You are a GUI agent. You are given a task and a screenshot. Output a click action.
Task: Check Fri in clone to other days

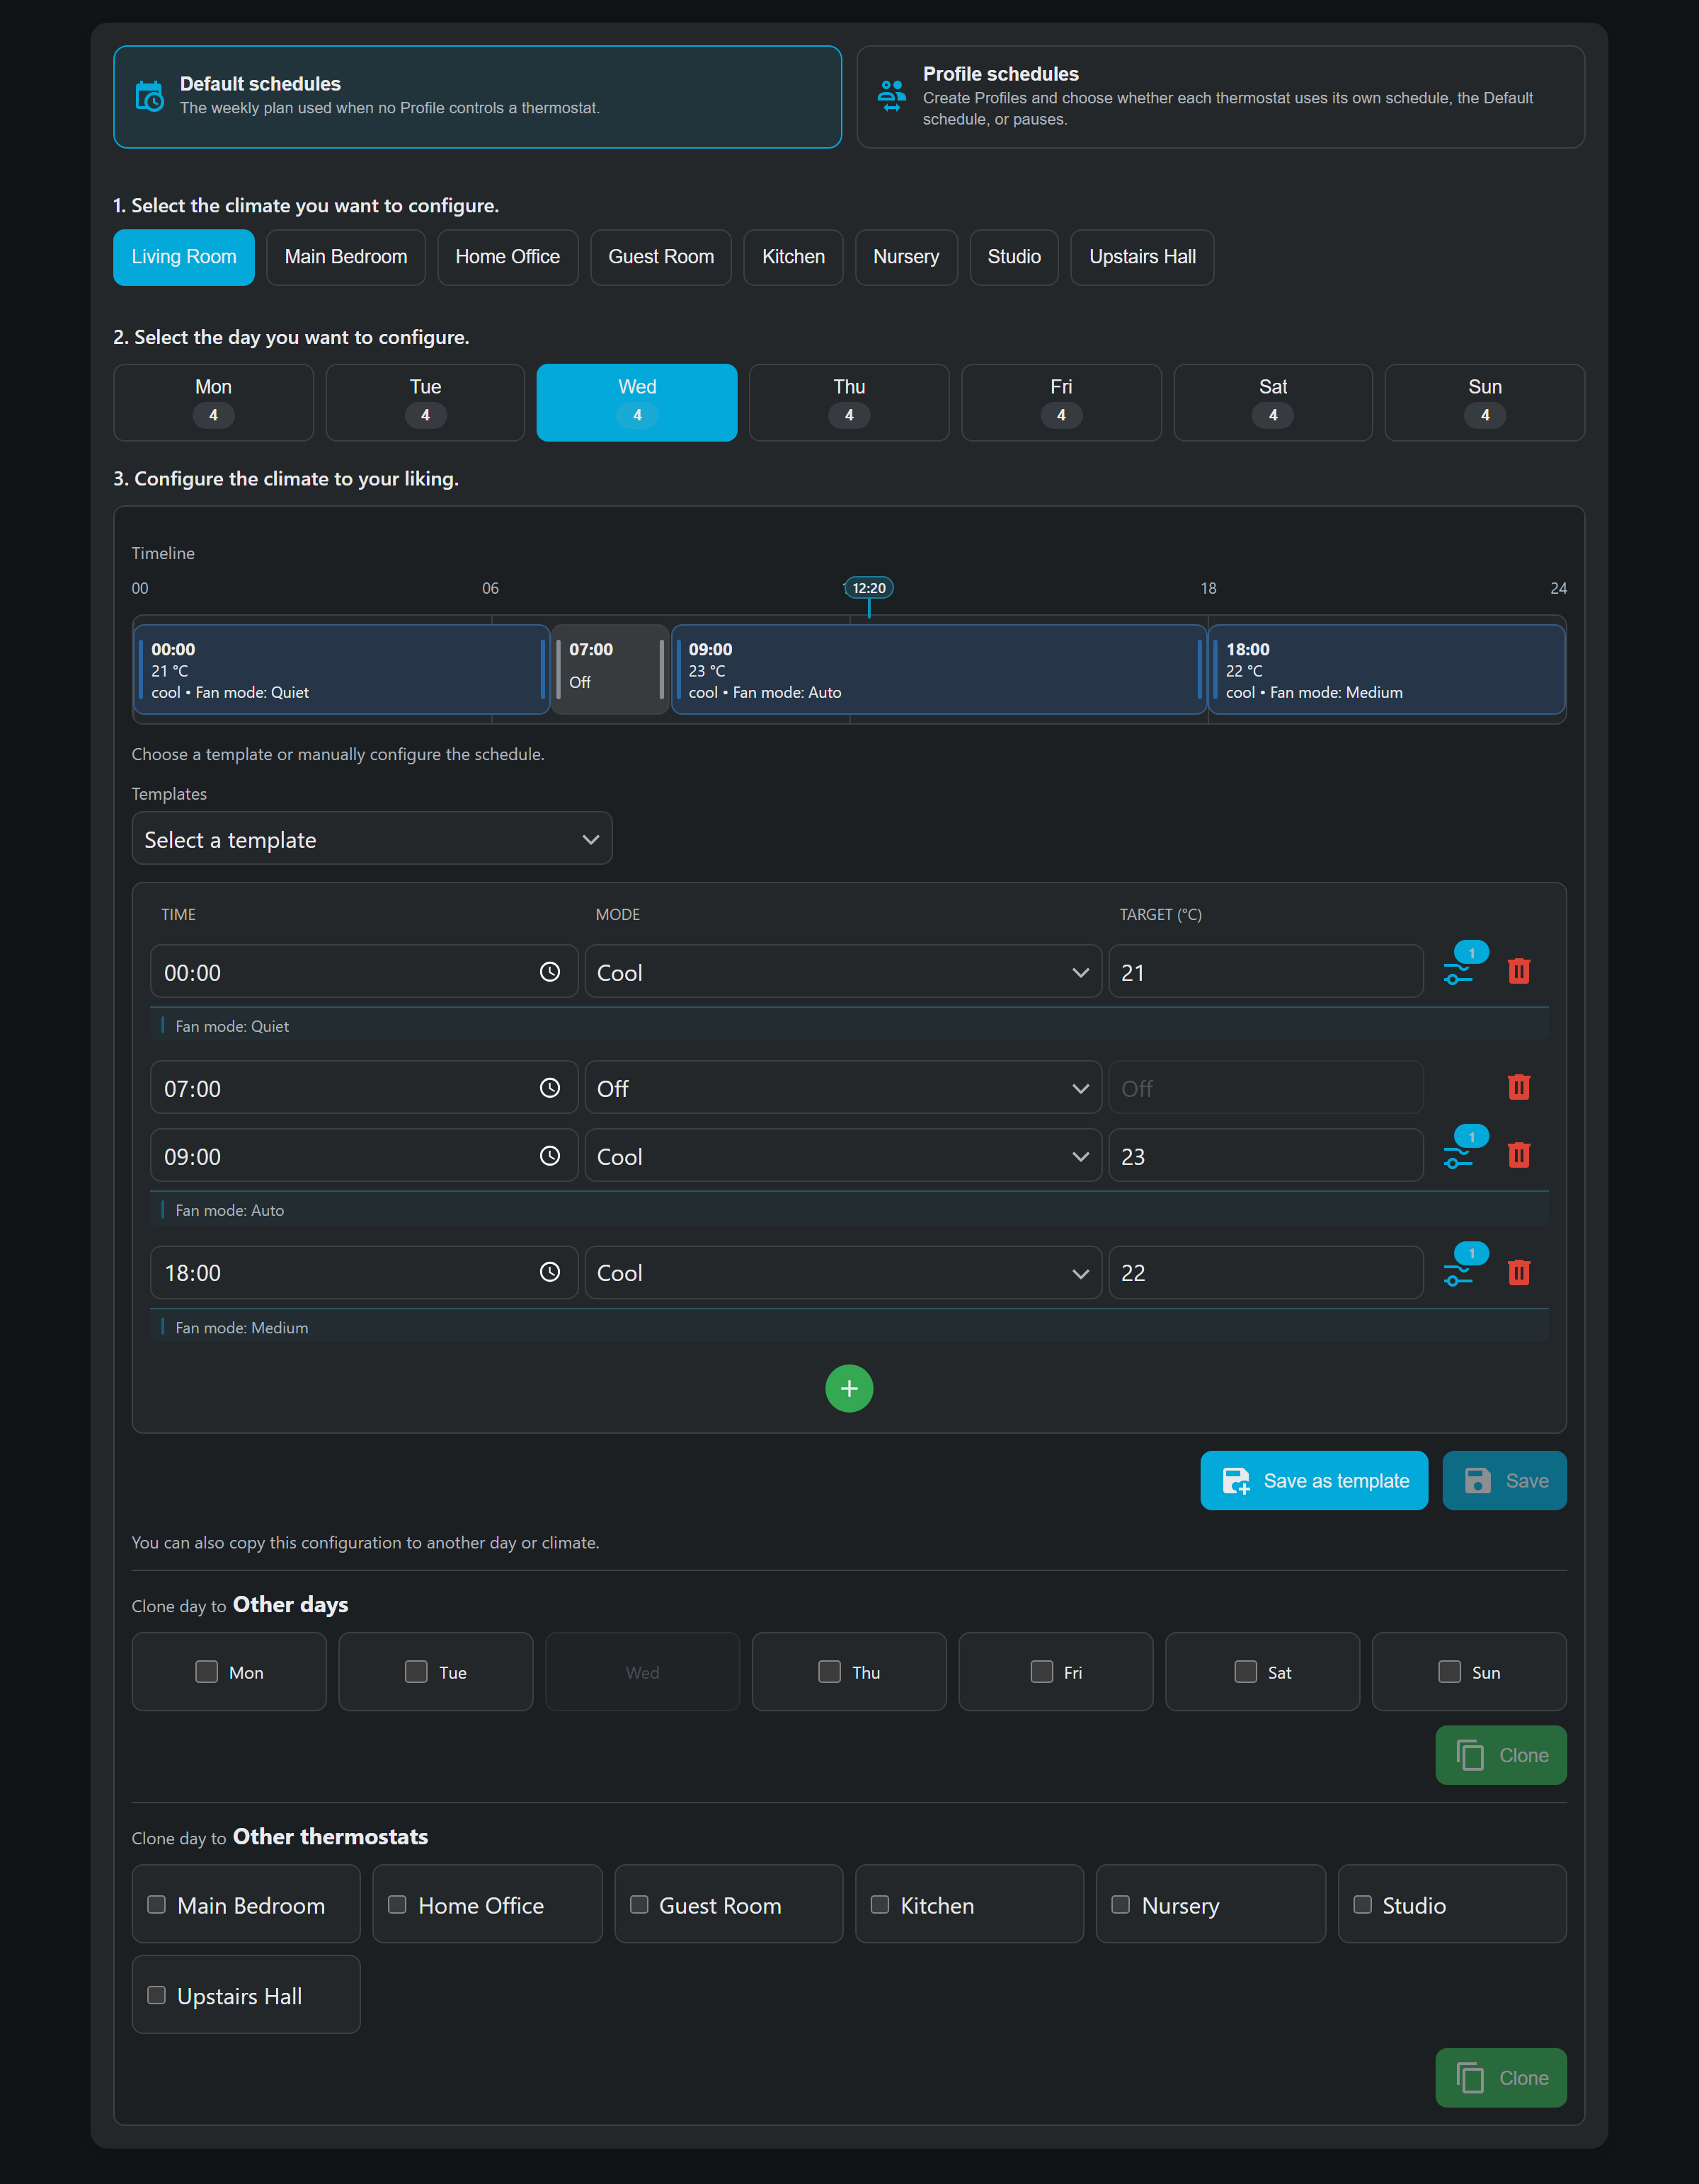click(1042, 1672)
